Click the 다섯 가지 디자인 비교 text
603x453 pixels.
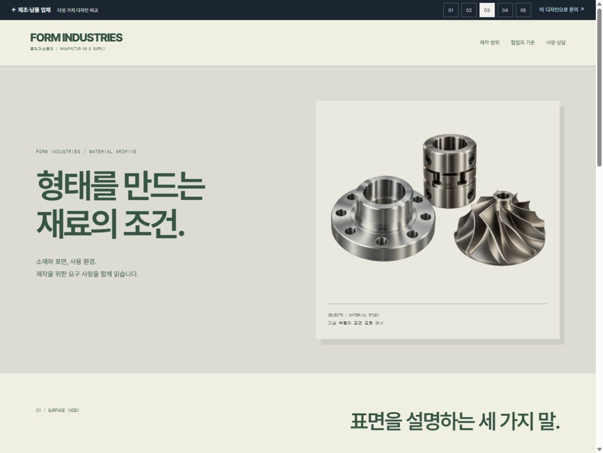78,10
